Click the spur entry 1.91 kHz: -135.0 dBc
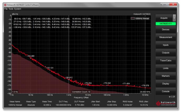This screenshot has height=112, width=181. 42,19
